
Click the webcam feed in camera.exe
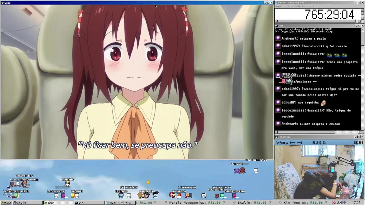tap(319, 172)
